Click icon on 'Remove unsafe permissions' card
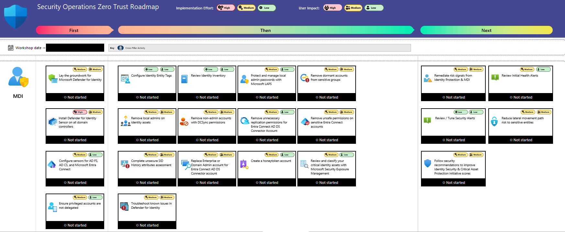565x232 pixels. pos(305,122)
